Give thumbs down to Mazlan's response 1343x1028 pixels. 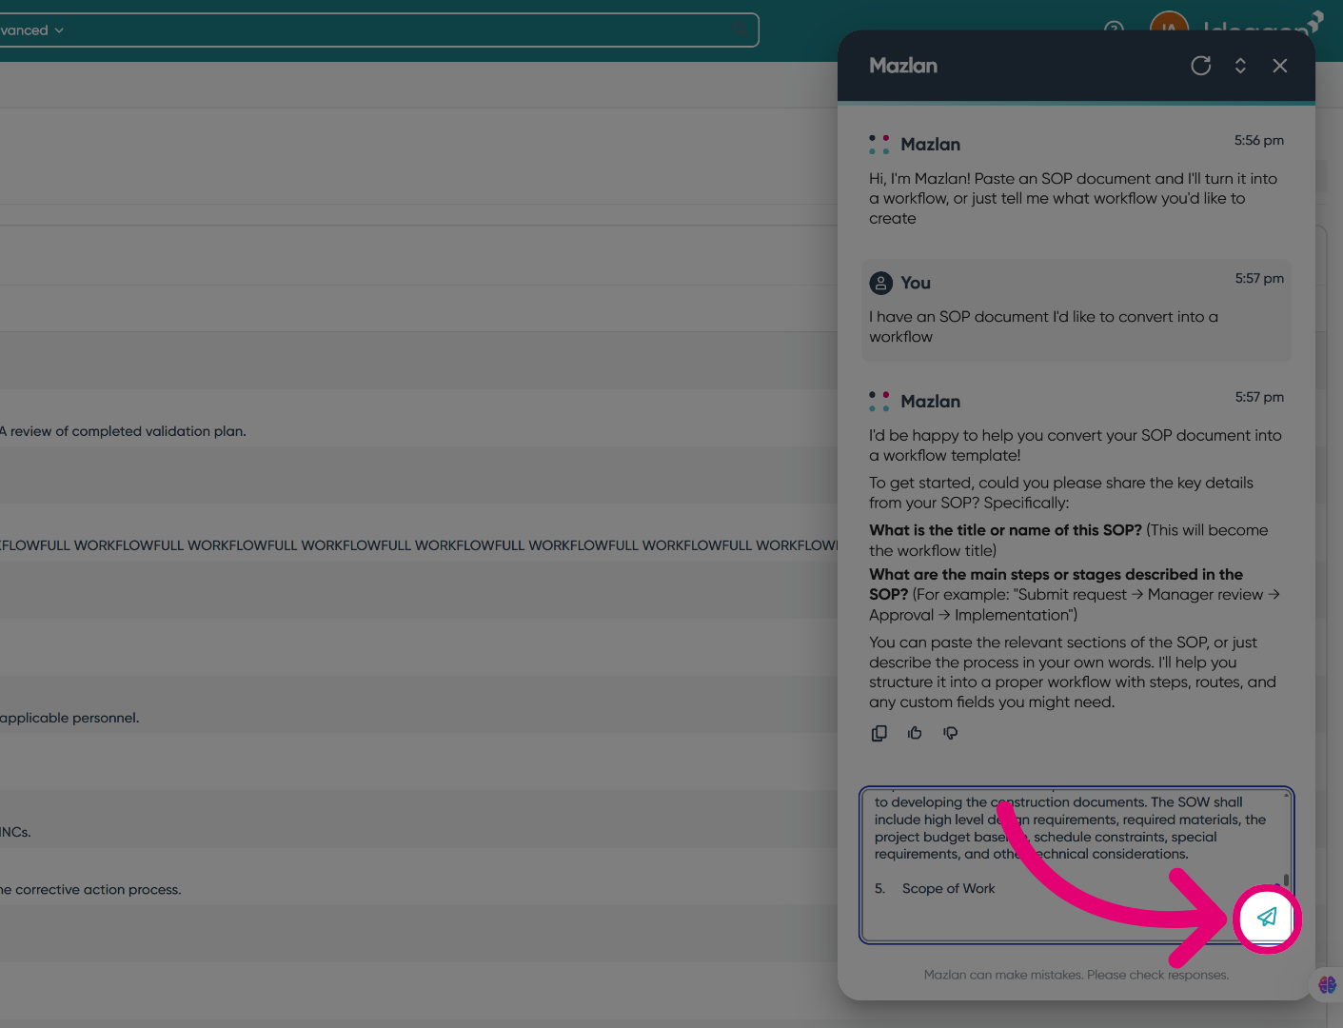pyautogui.click(x=950, y=733)
